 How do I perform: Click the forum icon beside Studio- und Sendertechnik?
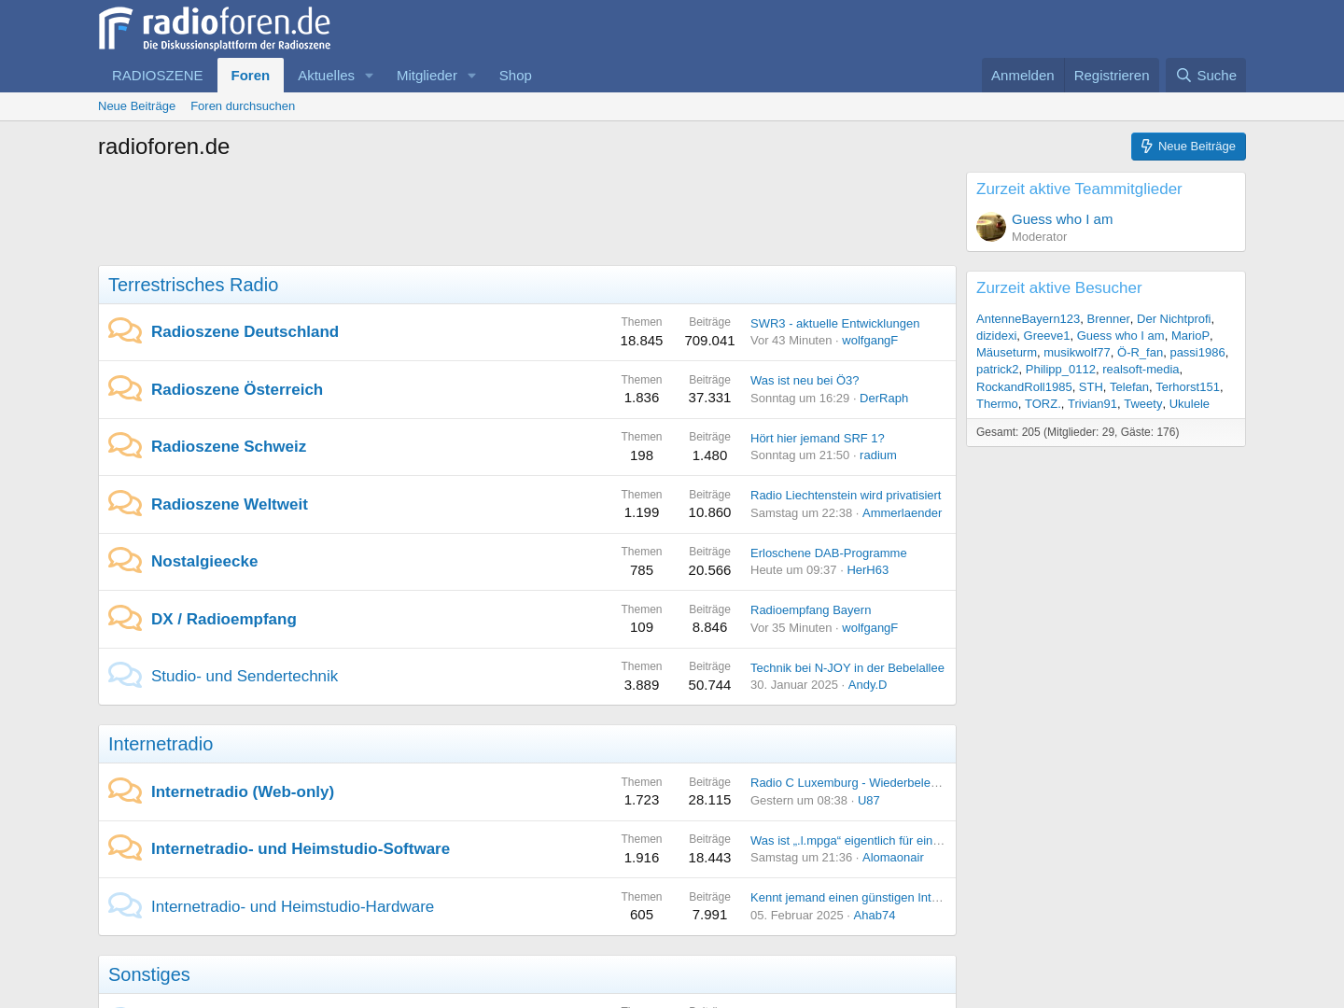click(x=125, y=676)
